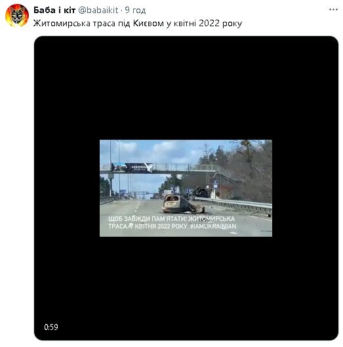This screenshot has width=343, height=347.
Task: Open the tweet via 9 год timestamp
Action: pyautogui.click(x=135, y=10)
